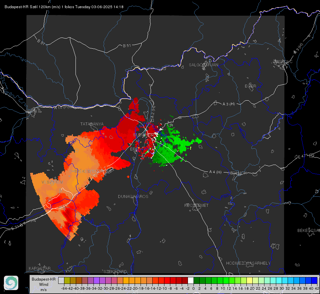Click the Heves county label

pyautogui.click(x=242, y=133)
